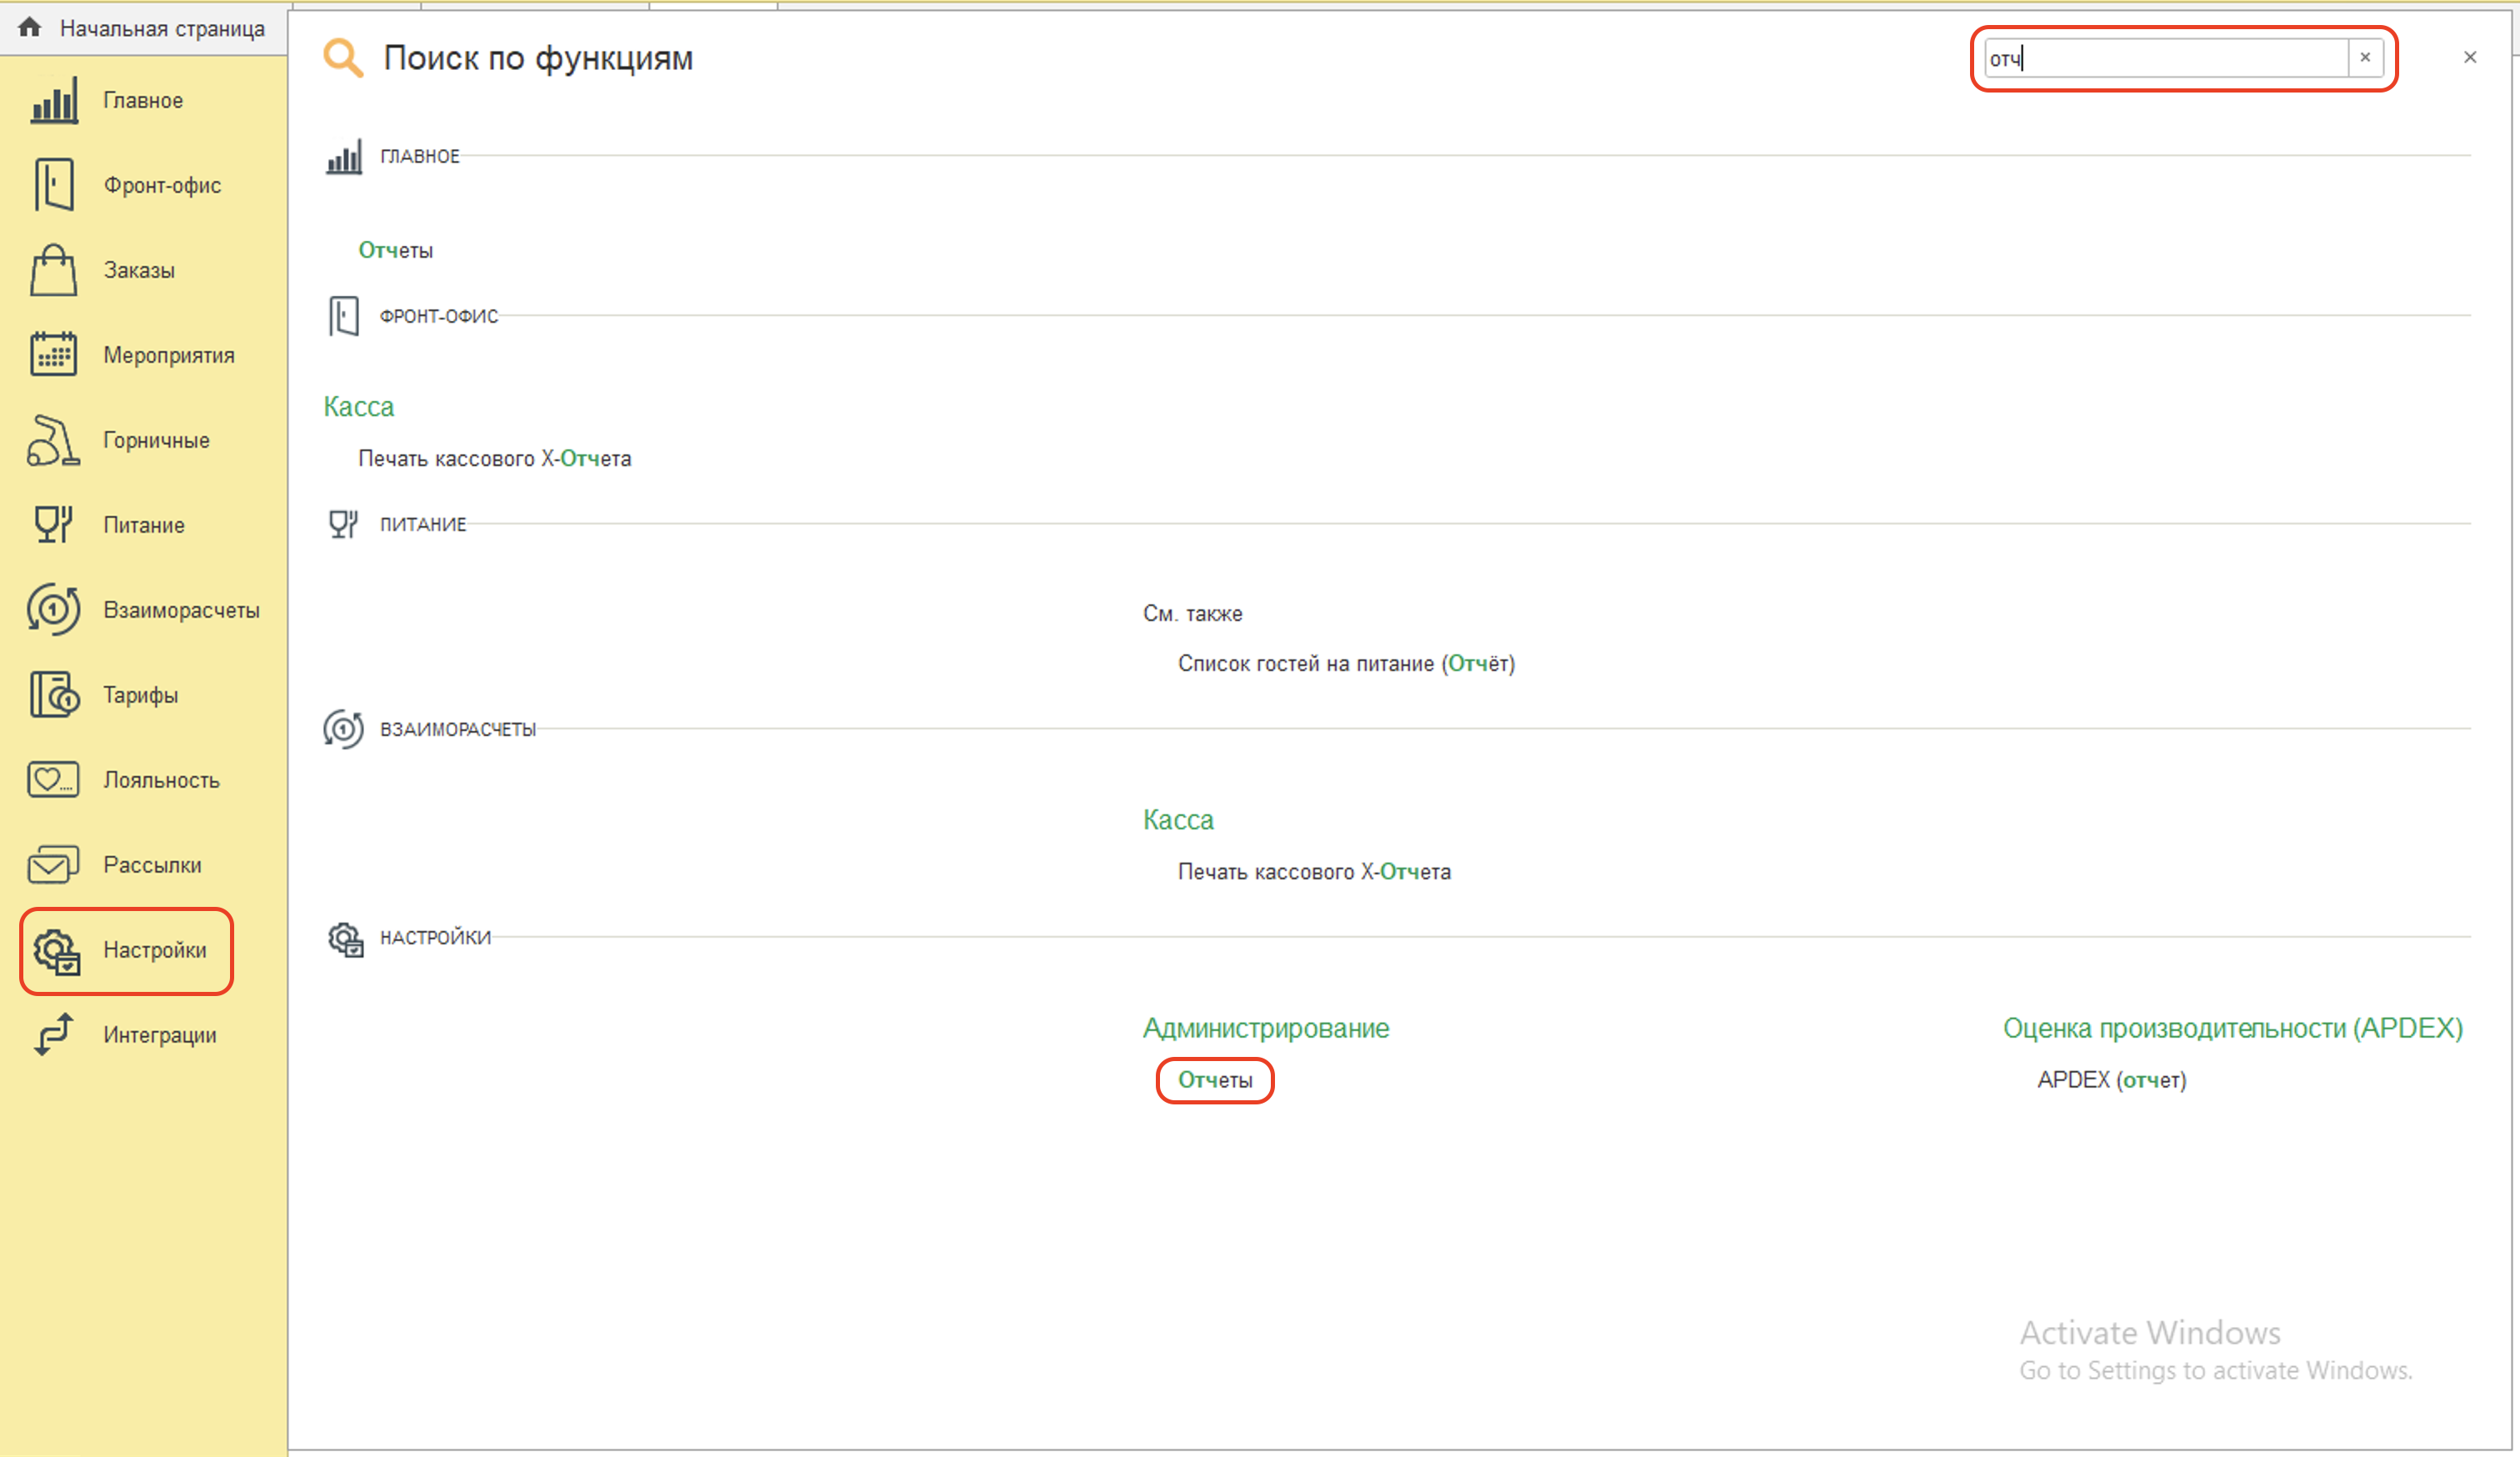Screen dimensions: 2520x1457
Task: Open Печать кассового Х-Отчета under ВЗАИМОРАСЧЕТЫ
Action: click(x=1314, y=871)
